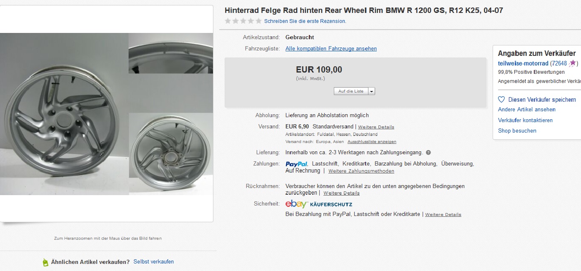Viewport: 581px width, 271px height.
Task: Click the grey star rating icons
Action: coord(243,21)
